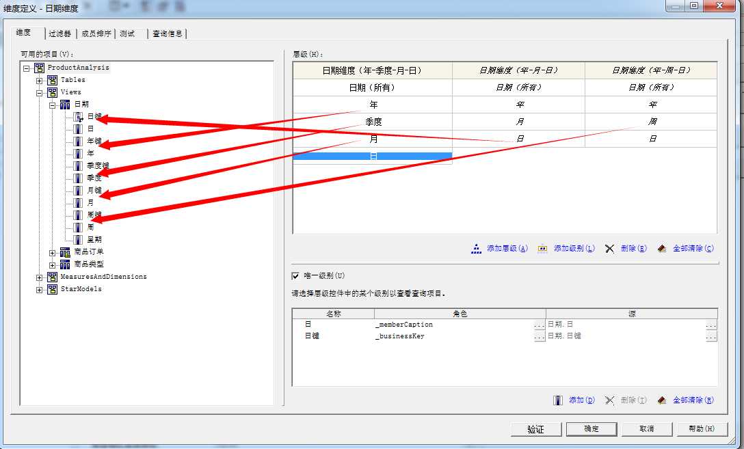
Task: Select the 日键 query item icon
Action: (78, 117)
